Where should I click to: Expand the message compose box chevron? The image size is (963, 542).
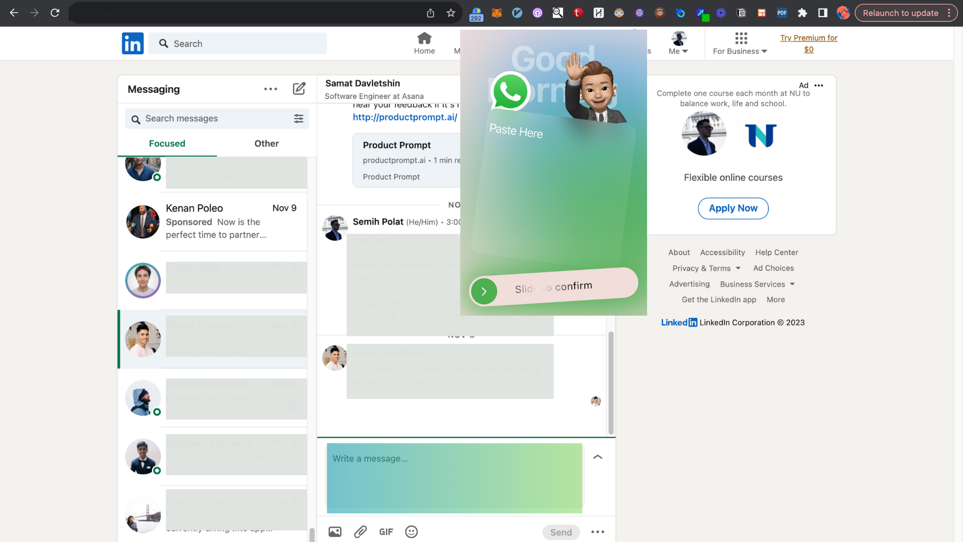point(597,457)
